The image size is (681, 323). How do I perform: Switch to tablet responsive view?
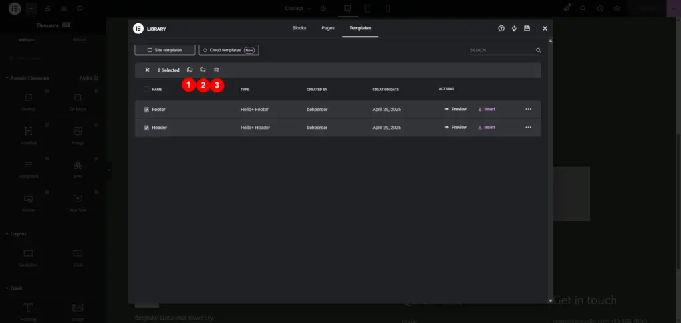click(x=367, y=8)
